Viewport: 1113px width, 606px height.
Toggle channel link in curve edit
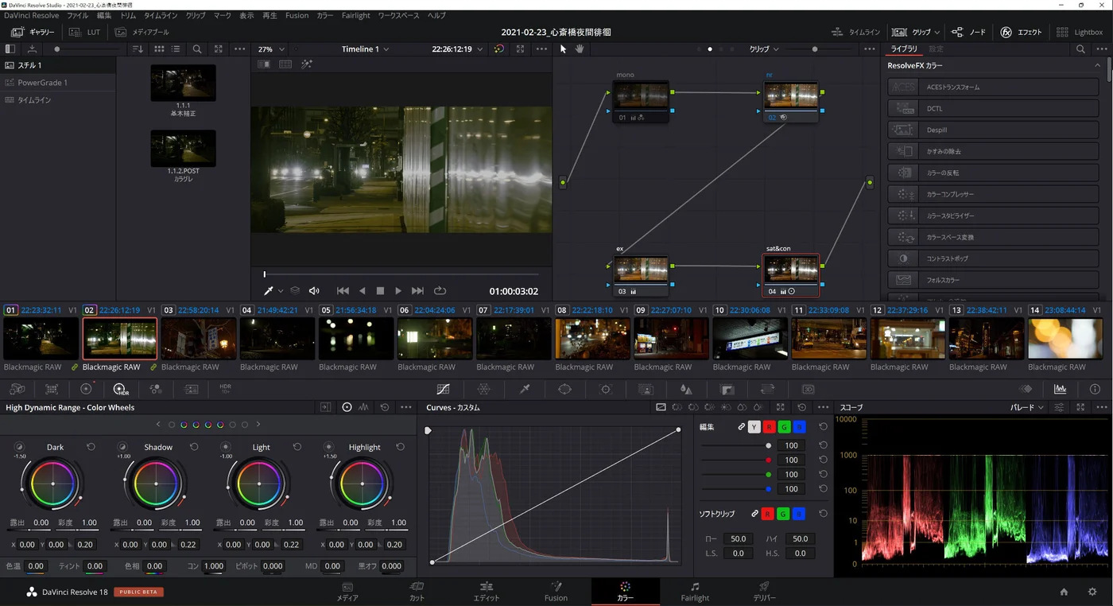(x=741, y=427)
